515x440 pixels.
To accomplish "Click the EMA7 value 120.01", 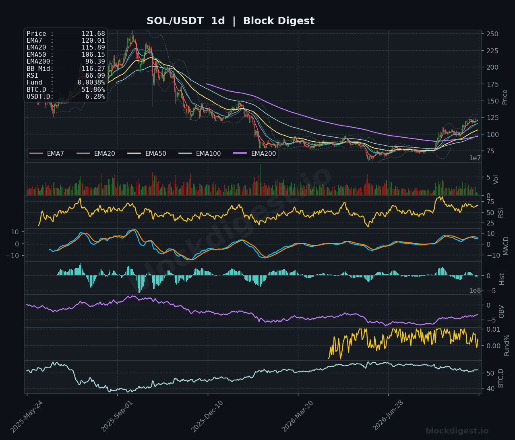I will pyautogui.click(x=93, y=41).
